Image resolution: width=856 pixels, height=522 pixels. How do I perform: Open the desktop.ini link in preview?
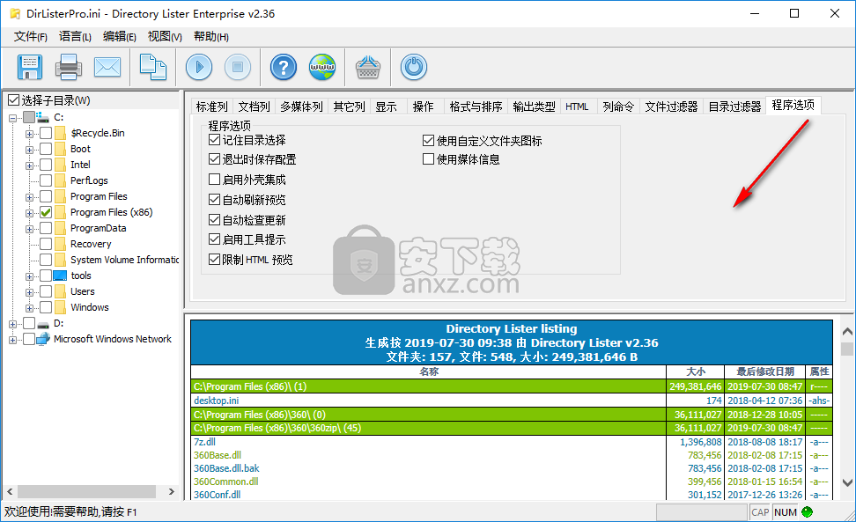point(216,401)
